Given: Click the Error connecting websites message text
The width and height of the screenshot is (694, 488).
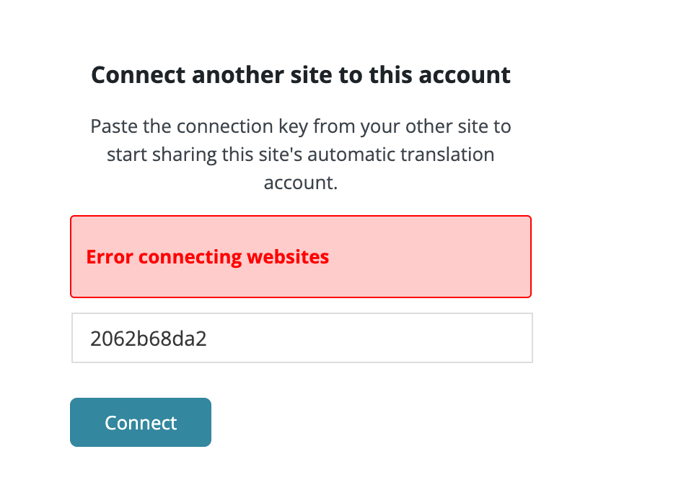Looking at the screenshot, I should [x=208, y=257].
